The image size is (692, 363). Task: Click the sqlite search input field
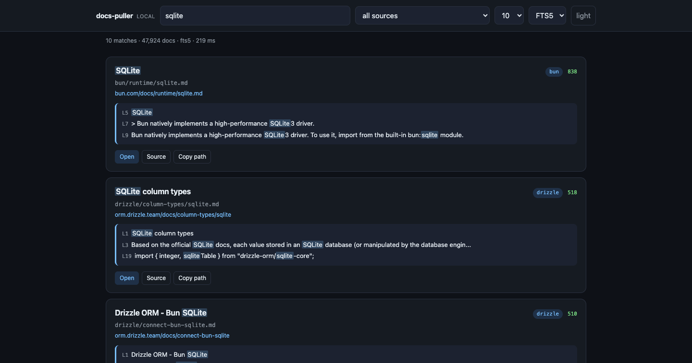pyautogui.click(x=255, y=15)
